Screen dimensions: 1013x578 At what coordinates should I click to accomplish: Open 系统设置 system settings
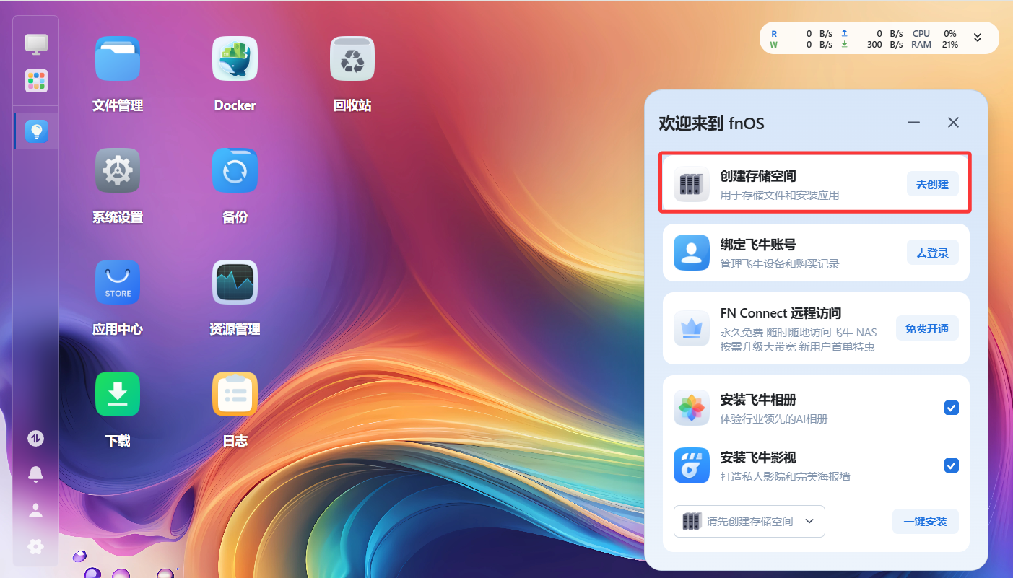coord(117,170)
